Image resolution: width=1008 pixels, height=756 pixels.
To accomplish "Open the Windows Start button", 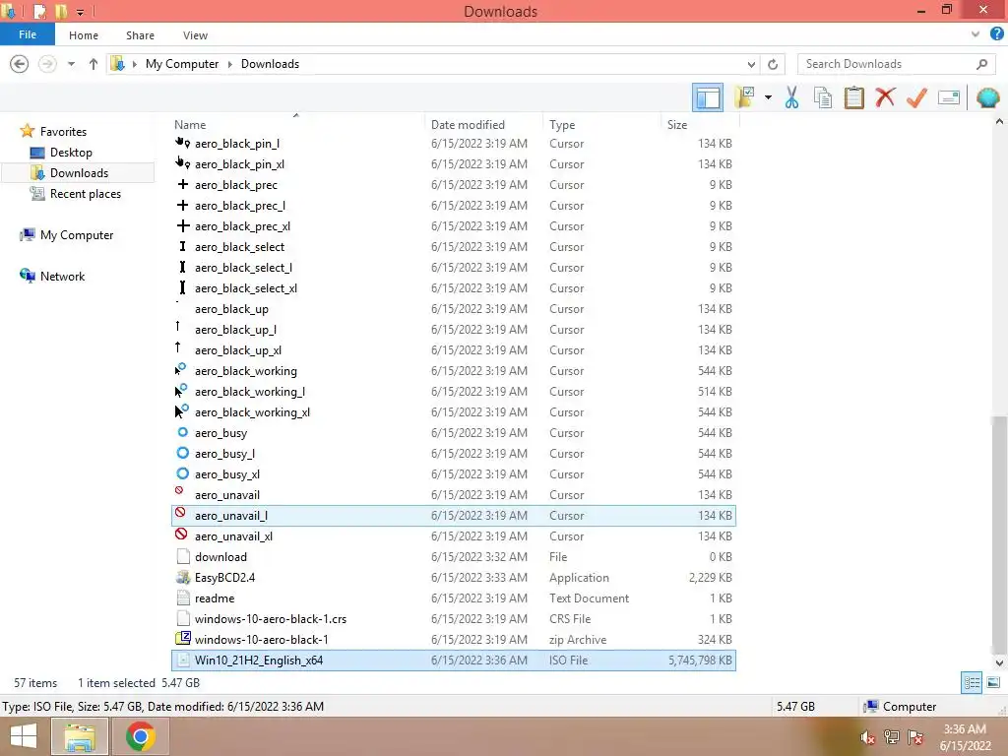I will point(24,736).
